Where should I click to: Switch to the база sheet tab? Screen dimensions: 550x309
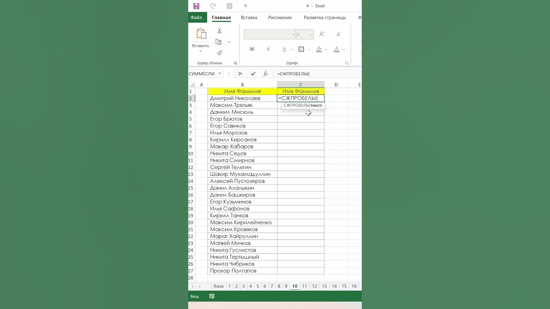pyautogui.click(x=218, y=286)
